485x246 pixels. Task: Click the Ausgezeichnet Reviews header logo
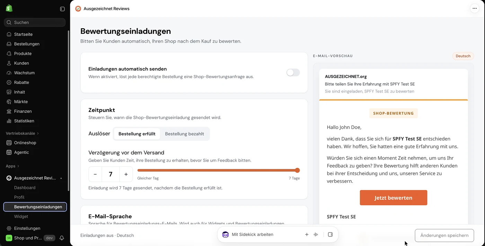pos(78,9)
